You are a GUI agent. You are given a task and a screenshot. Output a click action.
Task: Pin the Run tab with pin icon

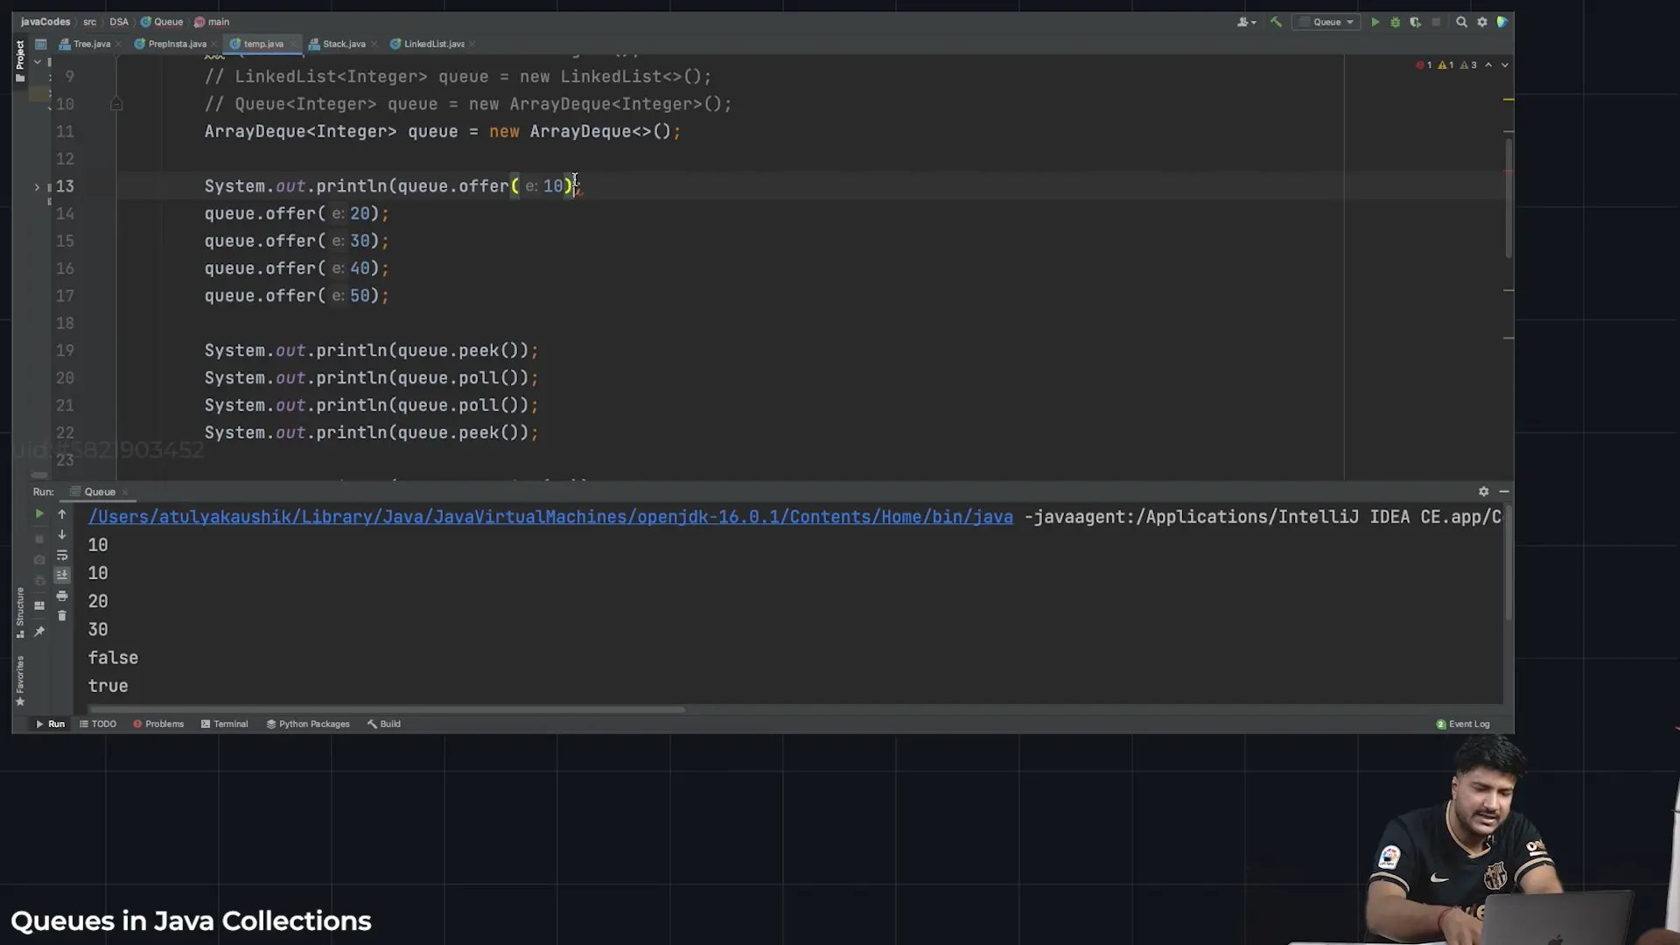(39, 631)
